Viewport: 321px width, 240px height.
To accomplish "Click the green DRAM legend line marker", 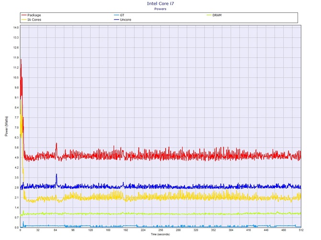I will coord(209,15).
